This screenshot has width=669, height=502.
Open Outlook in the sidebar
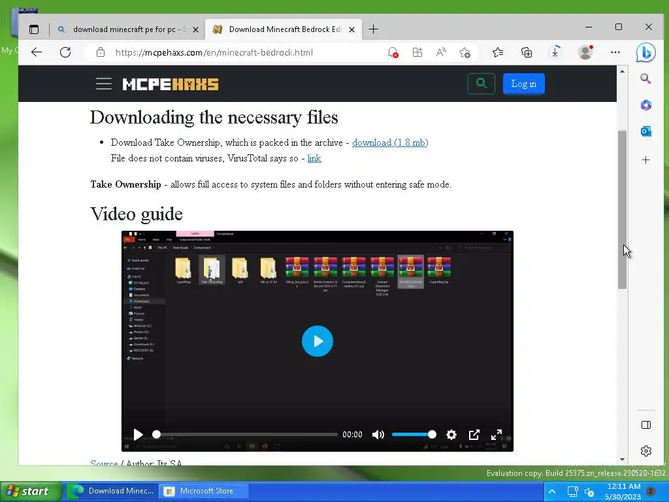point(646,131)
